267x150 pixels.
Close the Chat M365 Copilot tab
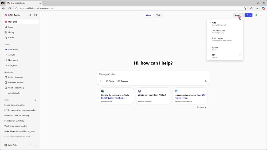40,3
